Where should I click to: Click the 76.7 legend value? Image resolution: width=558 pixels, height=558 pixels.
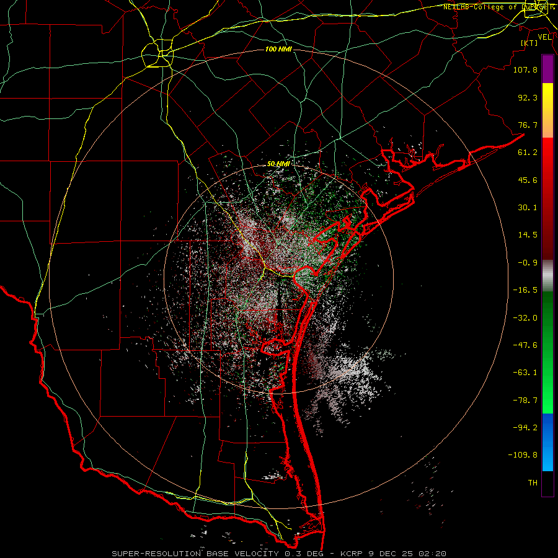(528, 125)
